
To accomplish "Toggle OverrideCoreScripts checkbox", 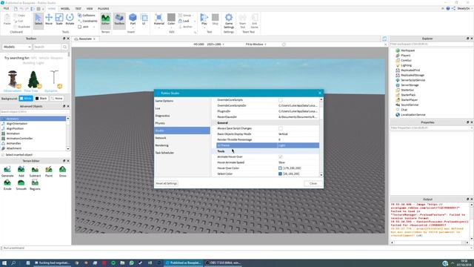I will click(281, 100).
